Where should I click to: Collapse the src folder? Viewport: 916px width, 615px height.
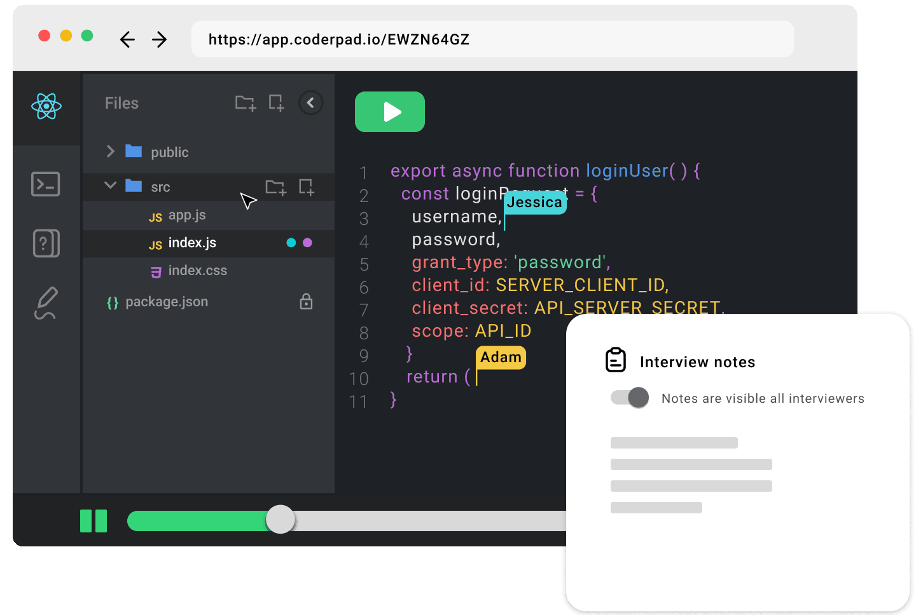[111, 186]
